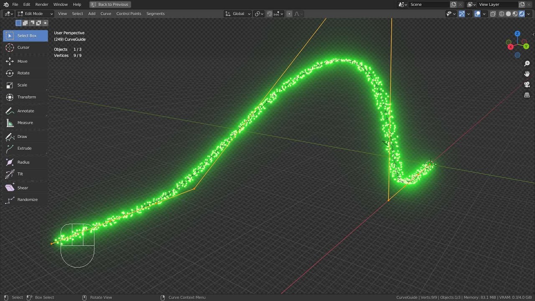Click the zoom magnifier viewport icon
535x301 pixels.
[527, 64]
